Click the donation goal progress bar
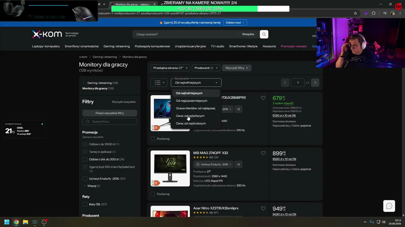 pos(200,9)
